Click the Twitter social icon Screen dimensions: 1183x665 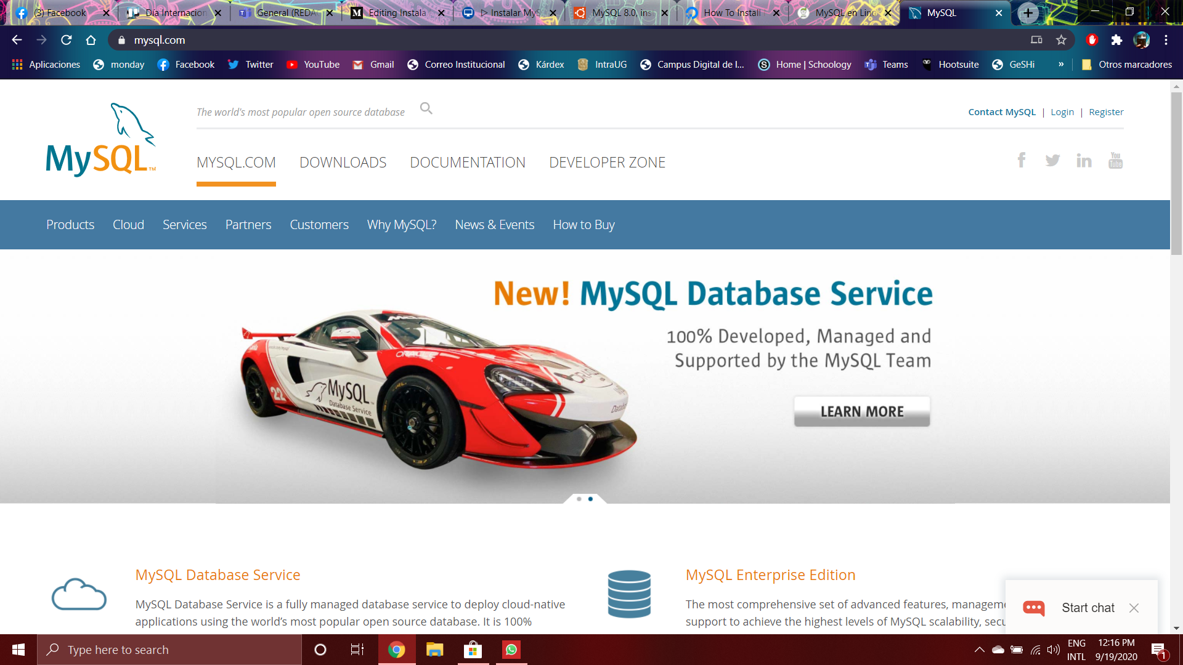click(1052, 160)
